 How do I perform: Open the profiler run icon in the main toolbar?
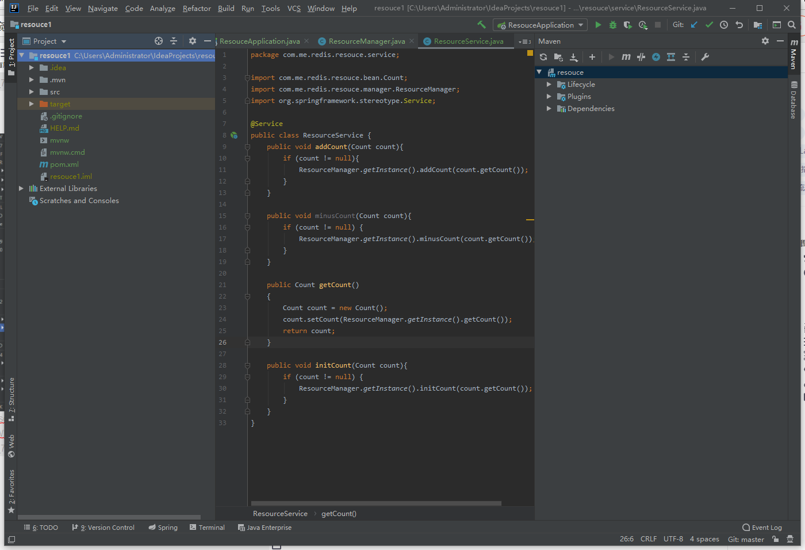(643, 25)
